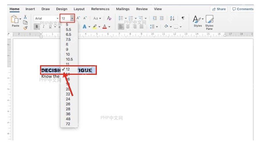Viewport: 261px width, 145px height.
Task: Click the font size dropdown arrow
Action: pos(72,18)
